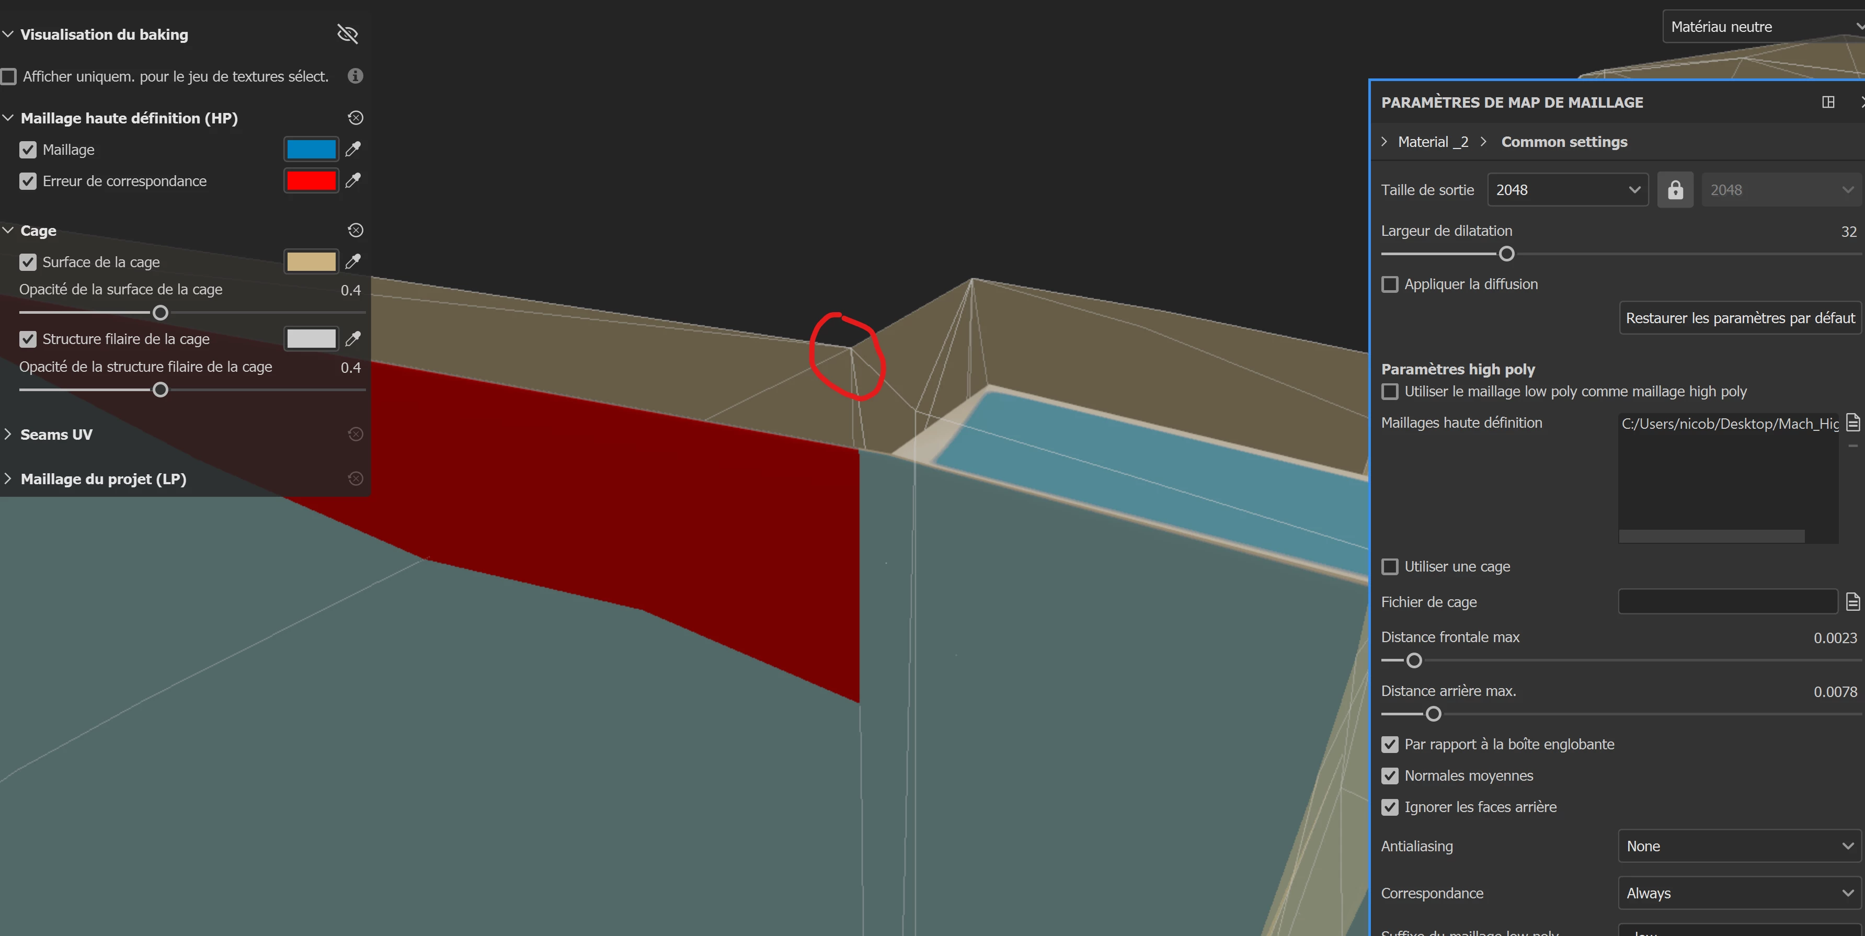Enable Utiliser une cage checkbox
The width and height of the screenshot is (1865, 936).
pyautogui.click(x=1389, y=567)
